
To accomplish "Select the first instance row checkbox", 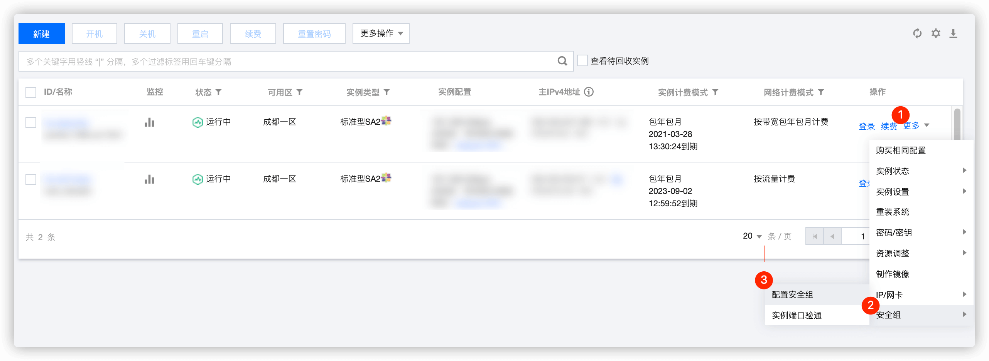I will 31,122.
